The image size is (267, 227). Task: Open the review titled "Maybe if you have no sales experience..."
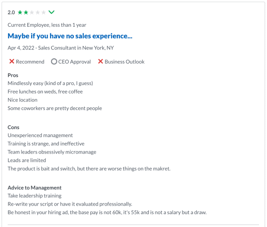(x=70, y=36)
